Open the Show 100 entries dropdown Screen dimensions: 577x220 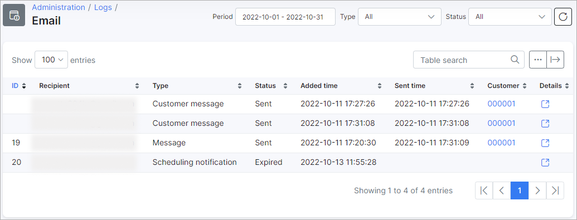click(51, 60)
